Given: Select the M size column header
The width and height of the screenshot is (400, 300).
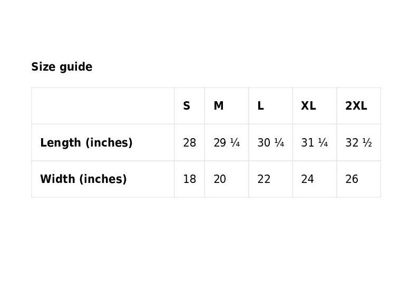Looking at the screenshot, I should coord(218,106).
